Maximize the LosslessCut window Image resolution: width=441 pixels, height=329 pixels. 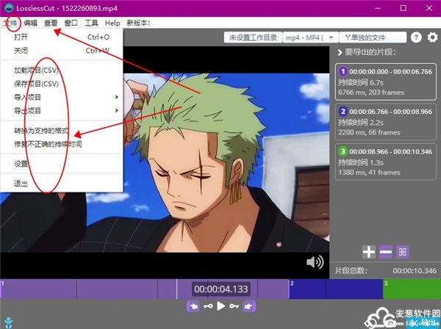[403, 8]
